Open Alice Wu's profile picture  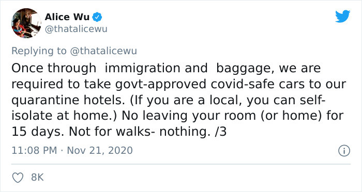click(x=26, y=23)
